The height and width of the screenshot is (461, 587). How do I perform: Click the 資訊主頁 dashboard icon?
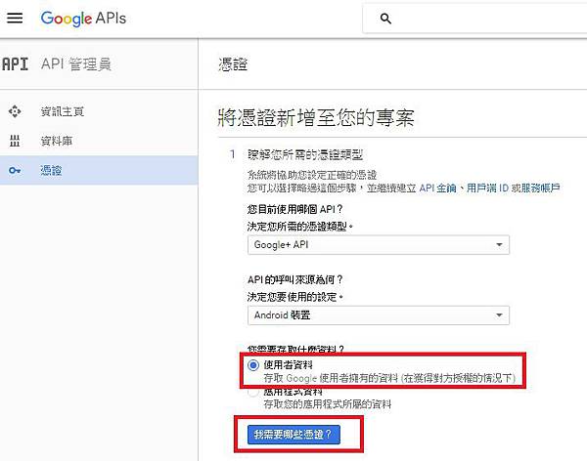click(15, 111)
